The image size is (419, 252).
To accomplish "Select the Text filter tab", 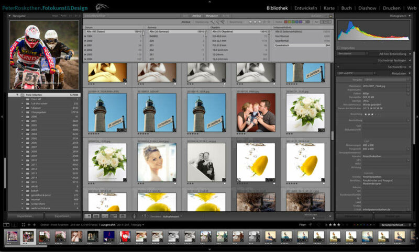I will click(185, 16).
